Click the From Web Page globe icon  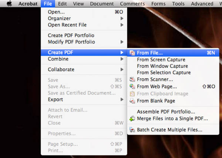(132, 86)
